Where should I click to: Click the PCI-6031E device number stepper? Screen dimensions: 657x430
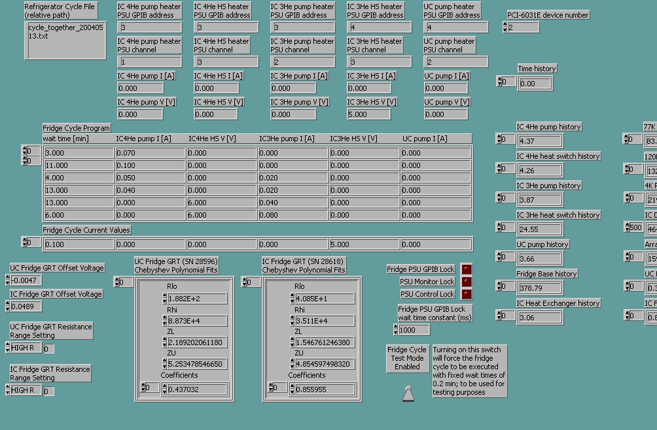pos(505,27)
